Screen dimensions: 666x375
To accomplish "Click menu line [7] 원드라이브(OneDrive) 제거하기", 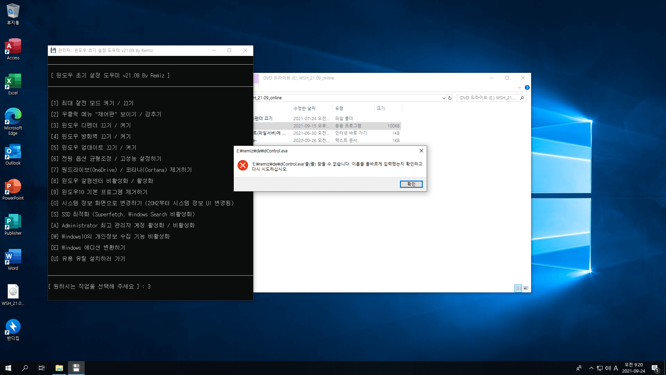I will tap(121, 170).
